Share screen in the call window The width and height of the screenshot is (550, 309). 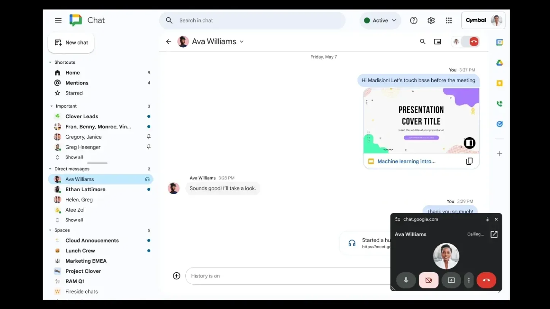click(451, 280)
